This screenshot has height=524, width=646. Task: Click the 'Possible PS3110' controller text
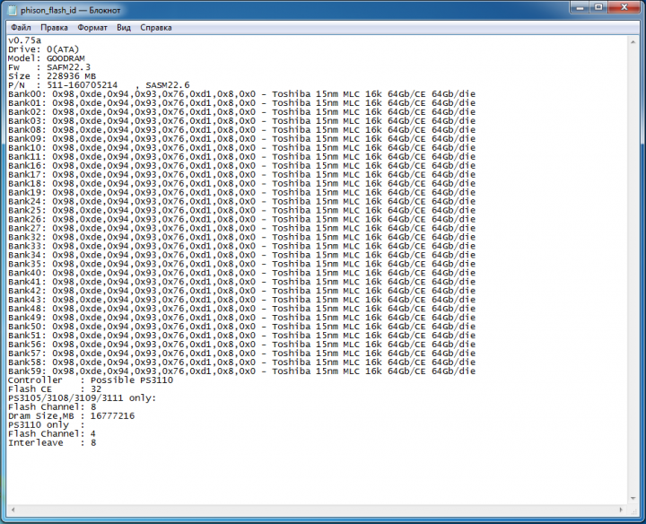132,380
